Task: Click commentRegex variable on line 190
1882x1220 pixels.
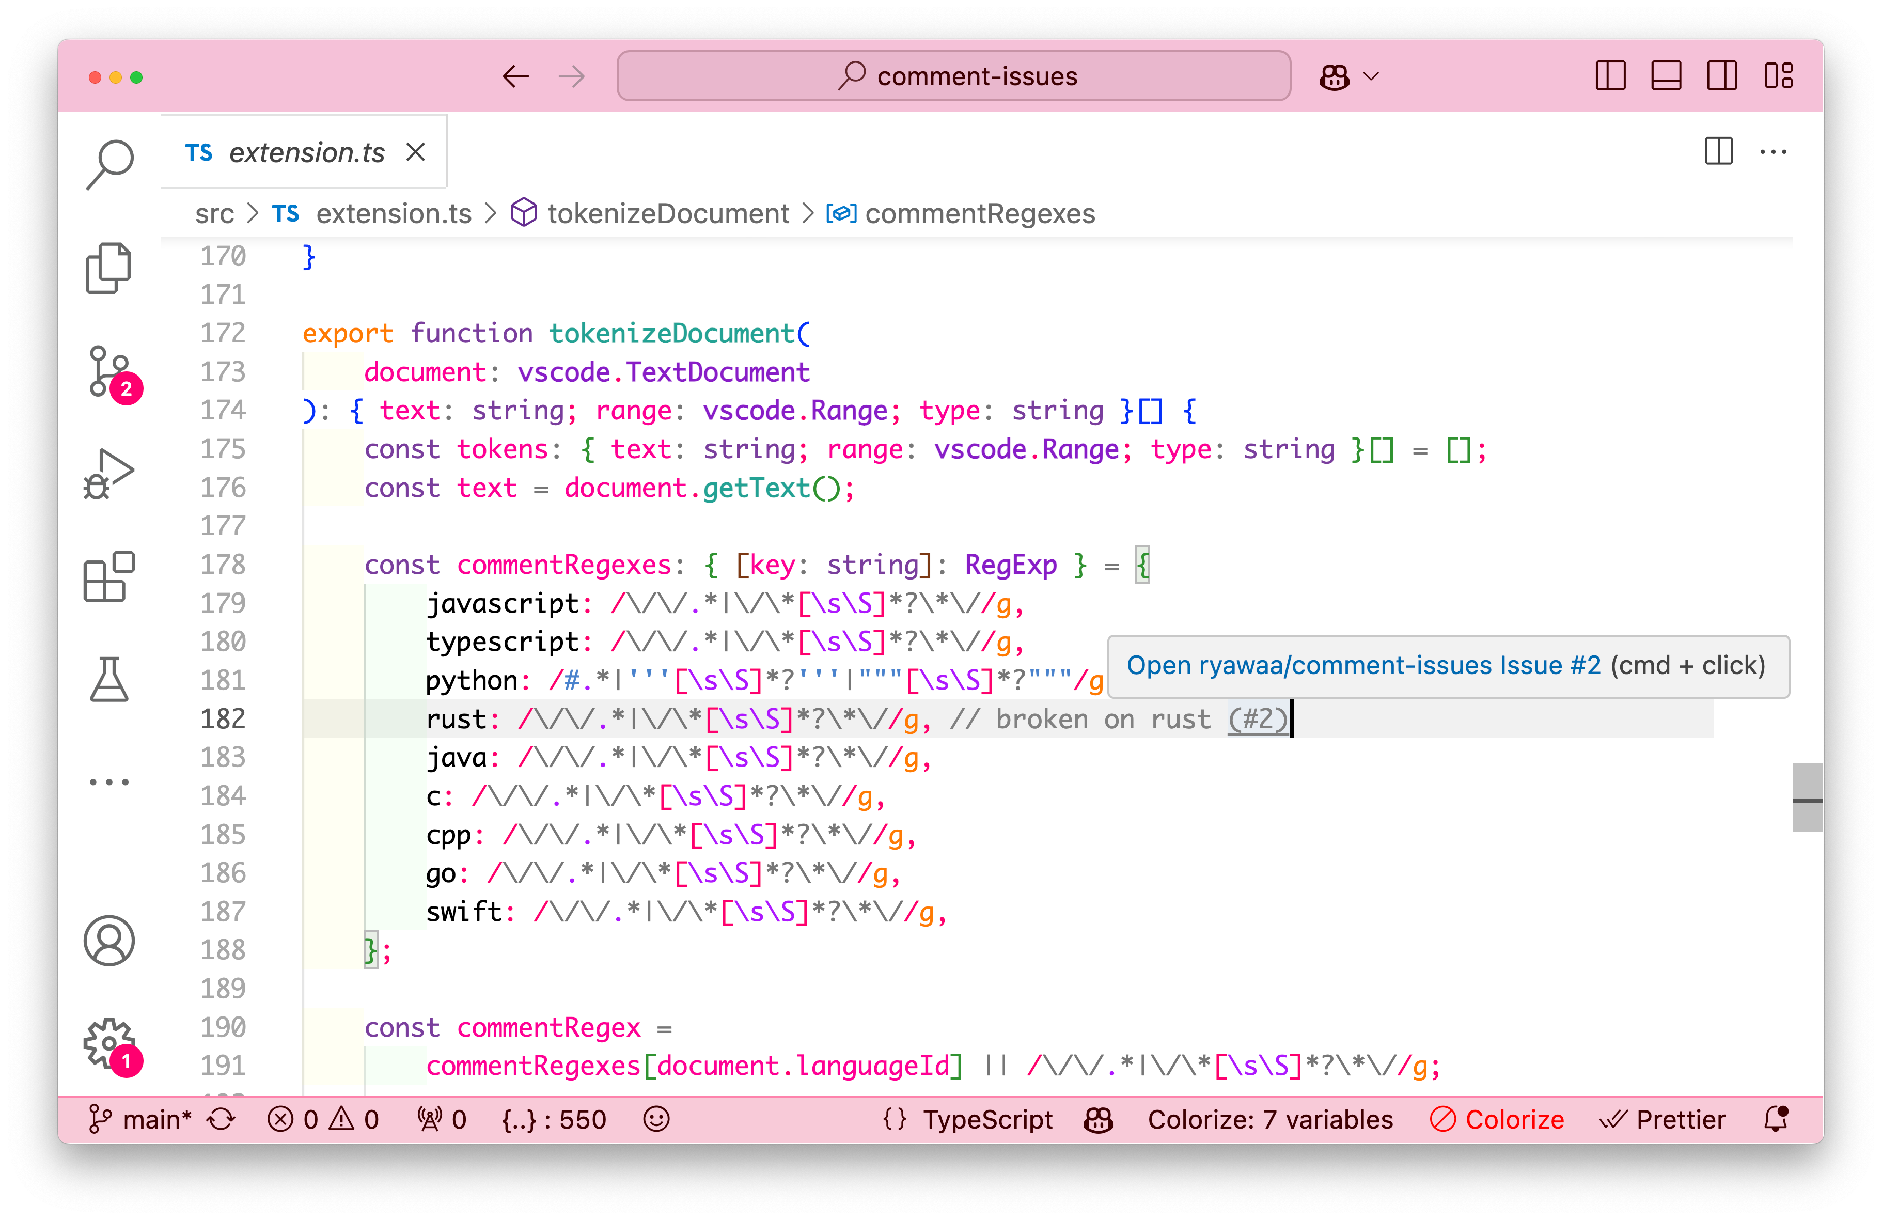Action: (x=549, y=1028)
